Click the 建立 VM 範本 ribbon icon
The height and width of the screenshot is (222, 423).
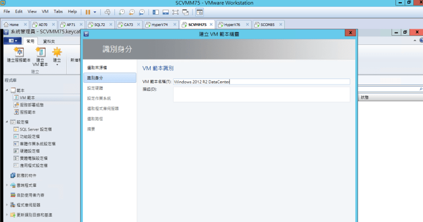[x=40, y=55]
